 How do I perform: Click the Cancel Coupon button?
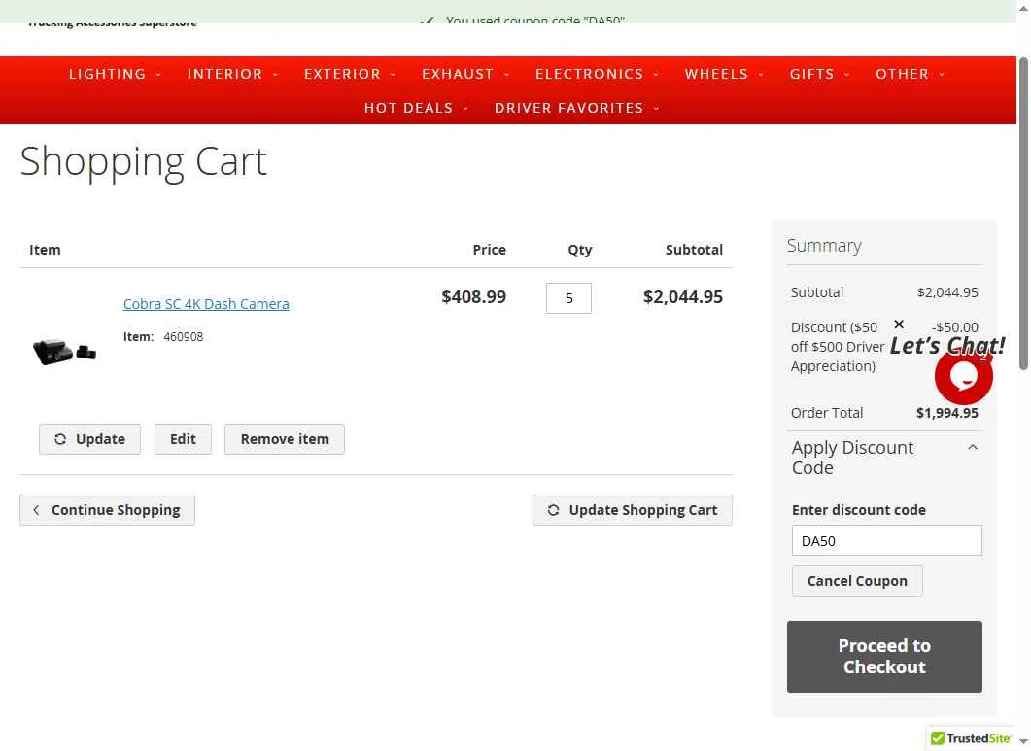857,581
